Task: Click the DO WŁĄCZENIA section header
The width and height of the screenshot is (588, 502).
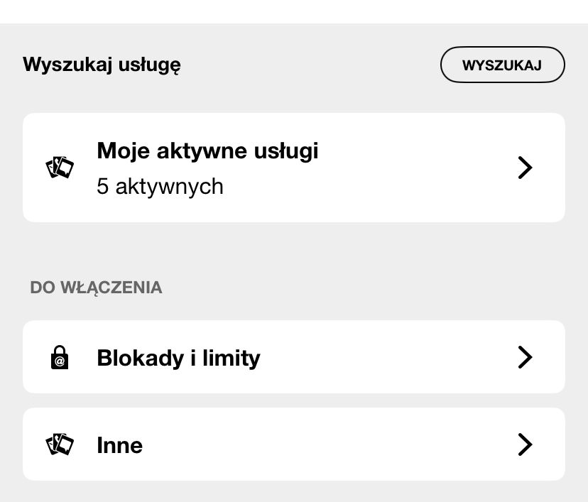Action: tap(96, 288)
